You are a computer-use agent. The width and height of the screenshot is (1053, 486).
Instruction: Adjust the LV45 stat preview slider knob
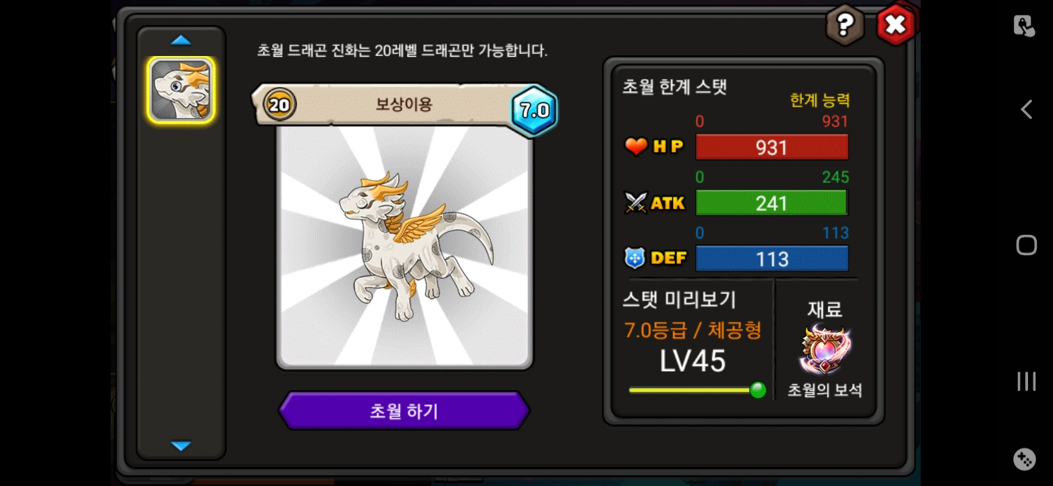pos(758,390)
